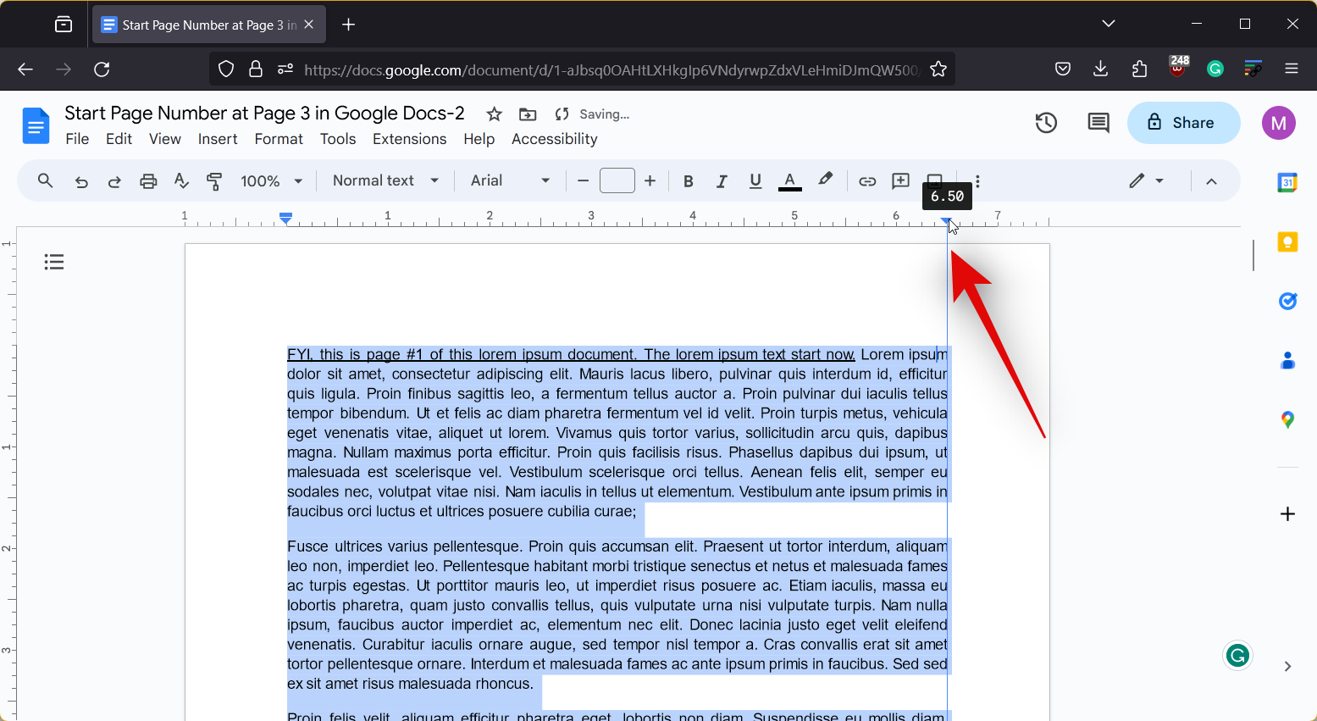The image size is (1317, 721).
Task: Toggle underline formatting
Action: tap(755, 181)
